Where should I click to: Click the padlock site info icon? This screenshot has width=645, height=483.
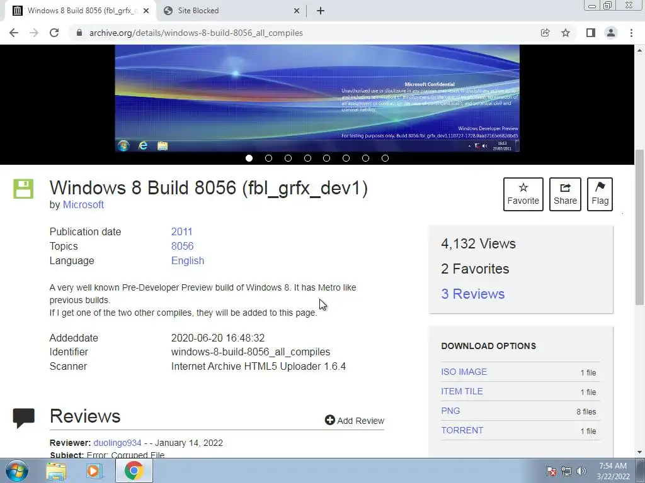pos(79,33)
